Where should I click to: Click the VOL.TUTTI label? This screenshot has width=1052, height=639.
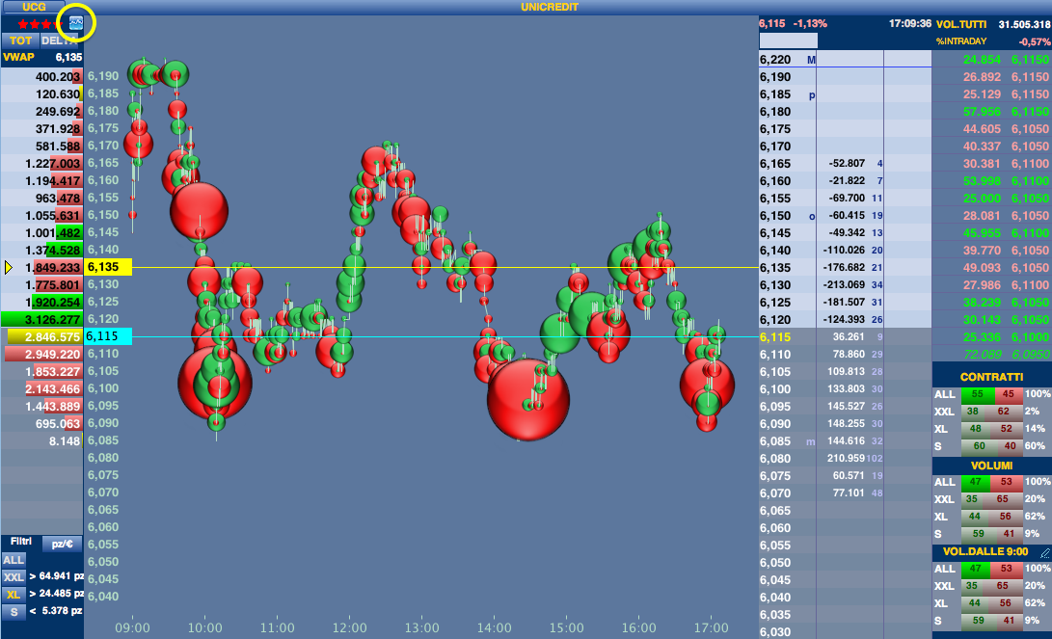[x=961, y=24]
